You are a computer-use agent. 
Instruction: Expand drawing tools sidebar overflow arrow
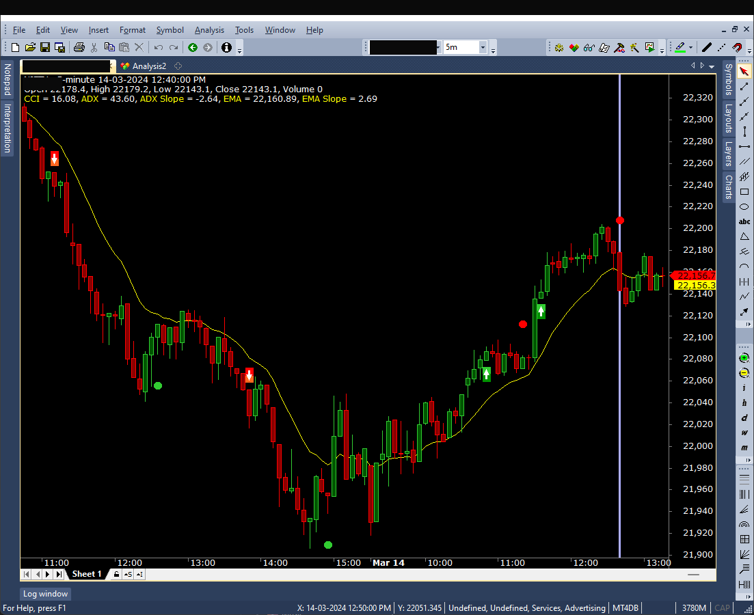click(x=749, y=325)
